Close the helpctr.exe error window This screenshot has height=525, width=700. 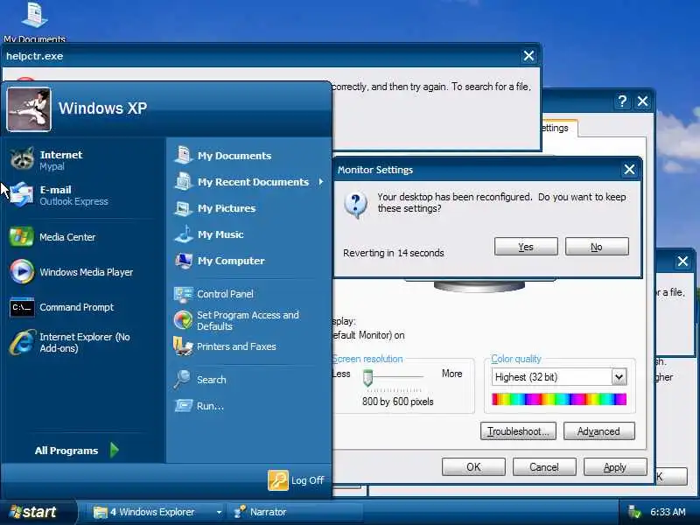pyautogui.click(x=528, y=56)
